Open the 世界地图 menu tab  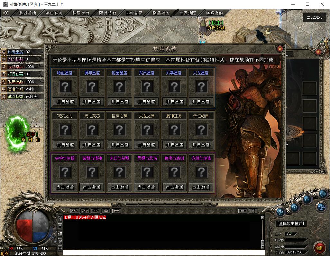188,13
